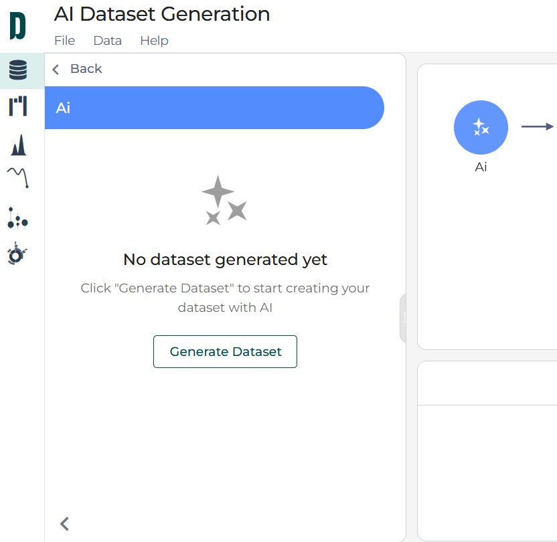Click the Generate Dataset button
The height and width of the screenshot is (542, 557).
coord(225,351)
